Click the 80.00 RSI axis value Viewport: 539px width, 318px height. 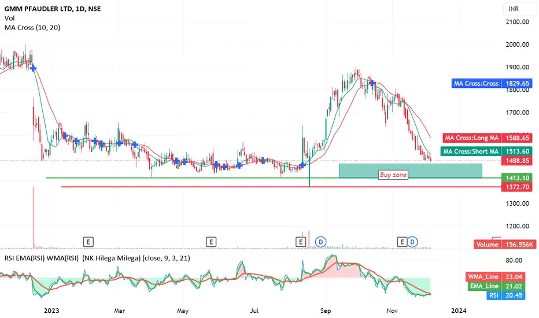click(x=514, y=260)
